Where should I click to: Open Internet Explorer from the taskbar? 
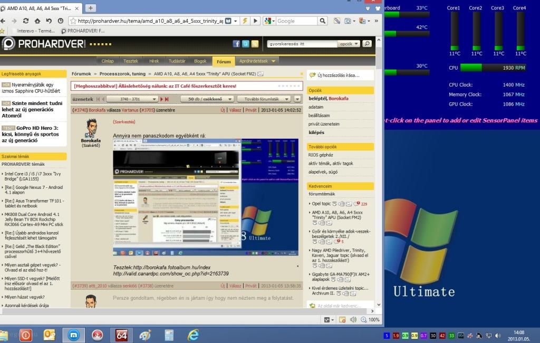[193, 335]
